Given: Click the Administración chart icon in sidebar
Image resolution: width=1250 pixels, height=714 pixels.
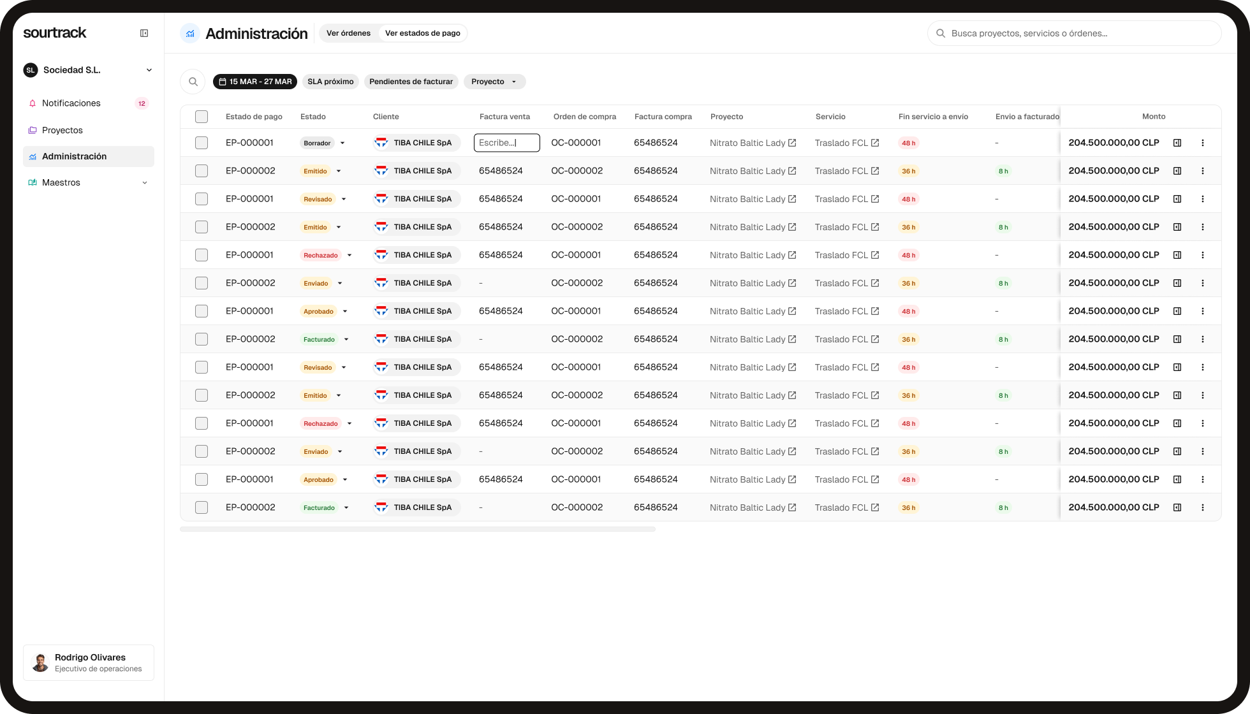Looking at the screenshot, I should [32, 156].
